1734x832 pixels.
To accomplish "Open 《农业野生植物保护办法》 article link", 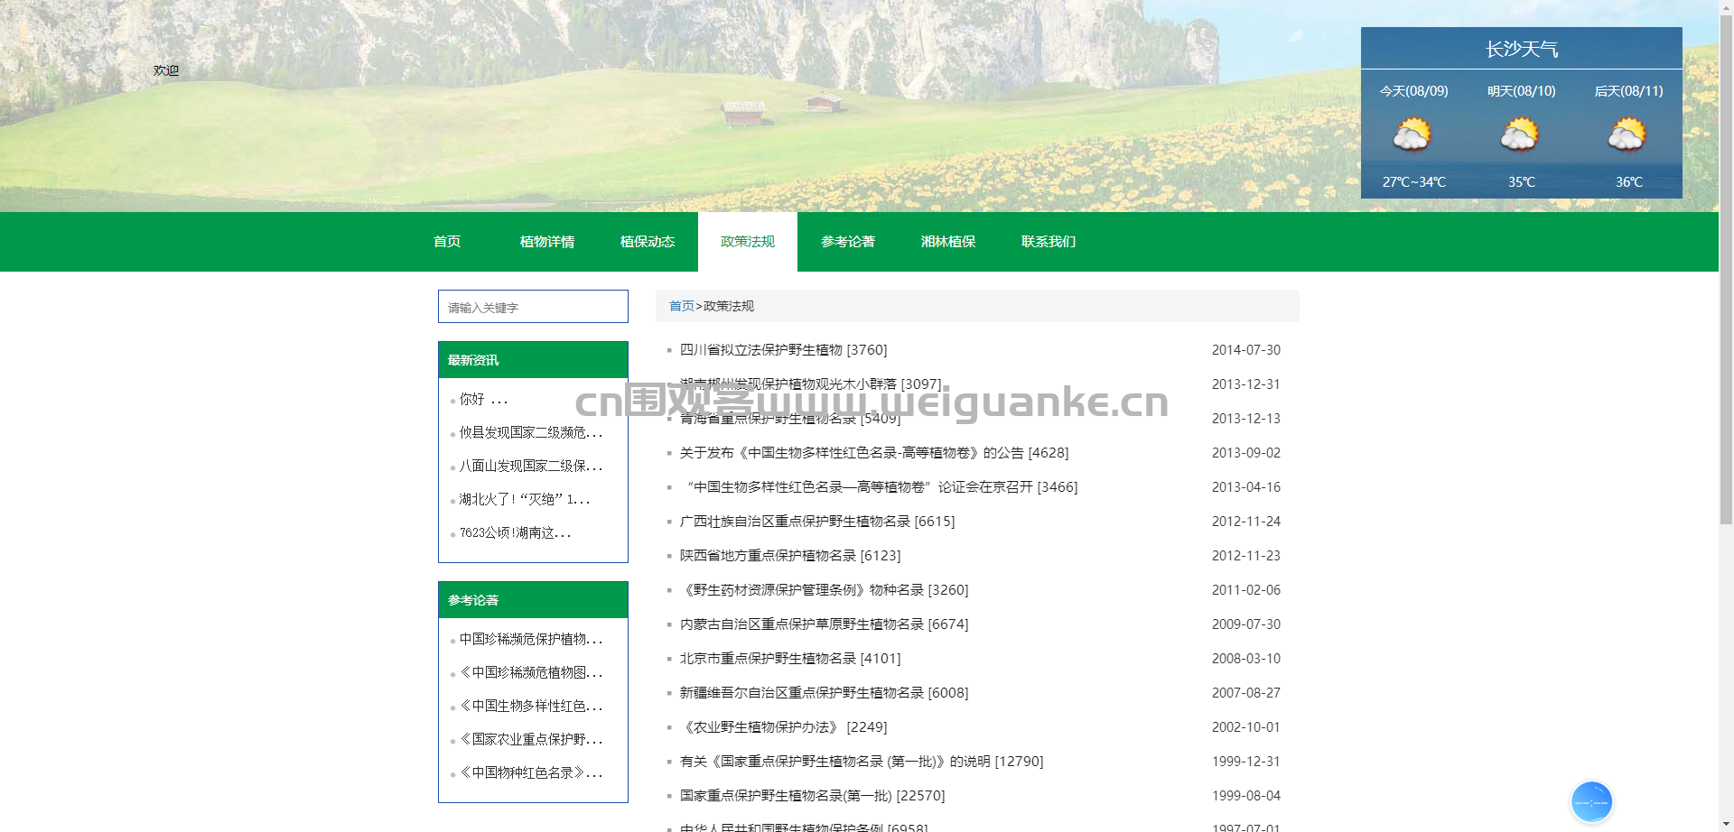I will [x=783, y=727].
